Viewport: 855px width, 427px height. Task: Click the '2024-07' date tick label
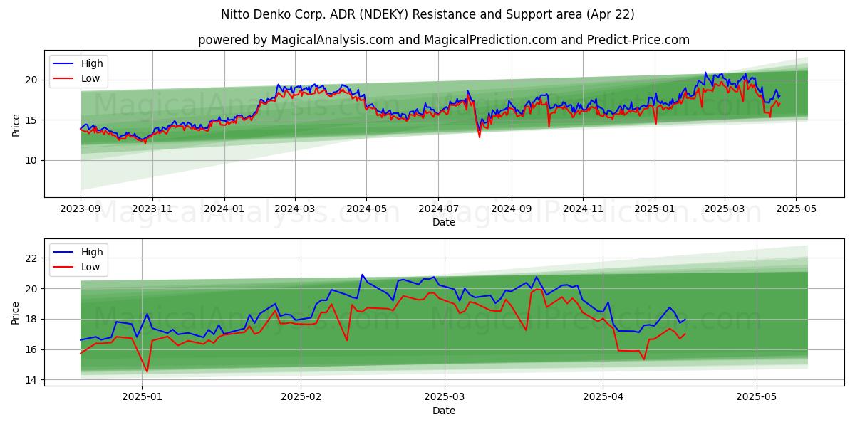pos(438,209)
